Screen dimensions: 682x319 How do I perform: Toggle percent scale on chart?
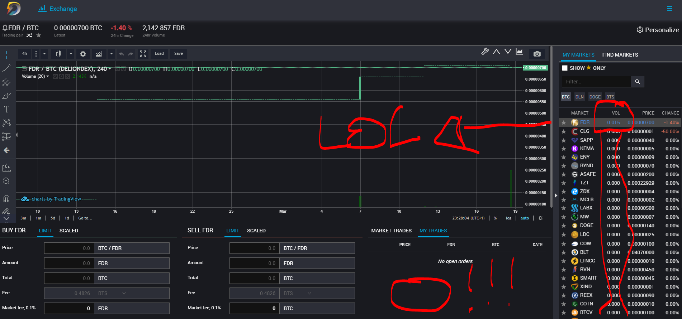495,218
